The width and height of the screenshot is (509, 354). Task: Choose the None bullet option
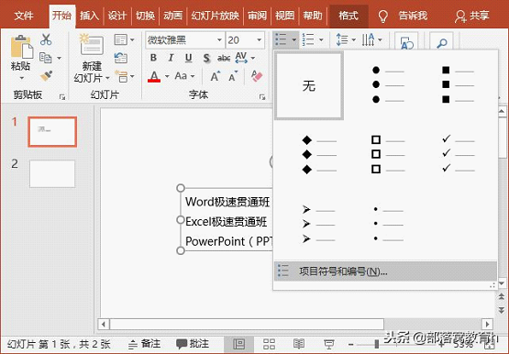click(x=309, y=85)
